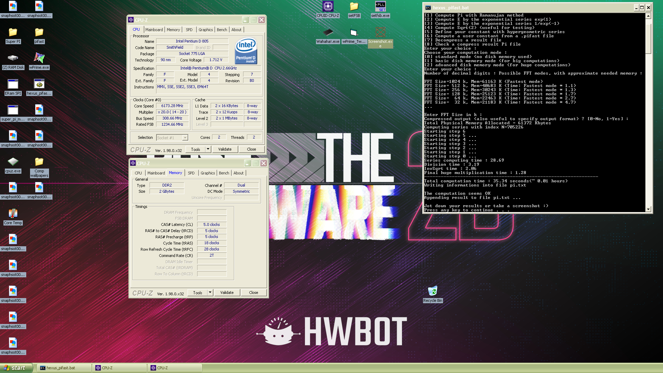Open Tools dropdown arrow in lower CPU-Z

[x=210, y=293]
